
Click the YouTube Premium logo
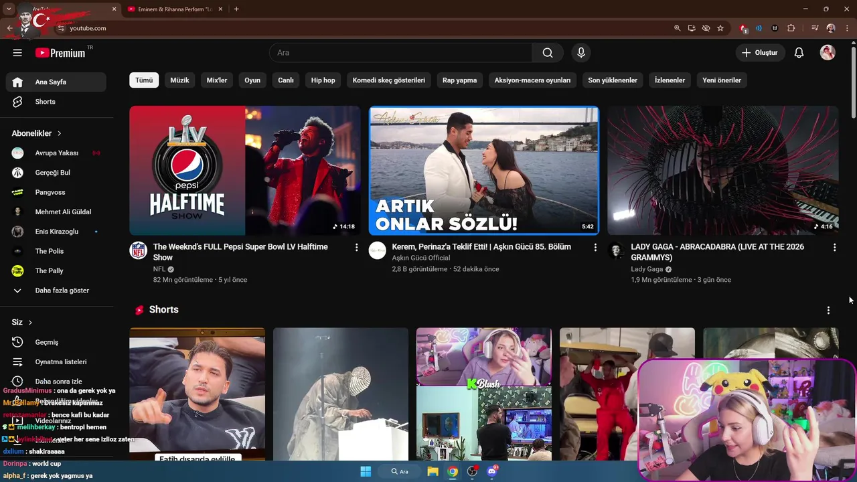[x=60, y=53]
